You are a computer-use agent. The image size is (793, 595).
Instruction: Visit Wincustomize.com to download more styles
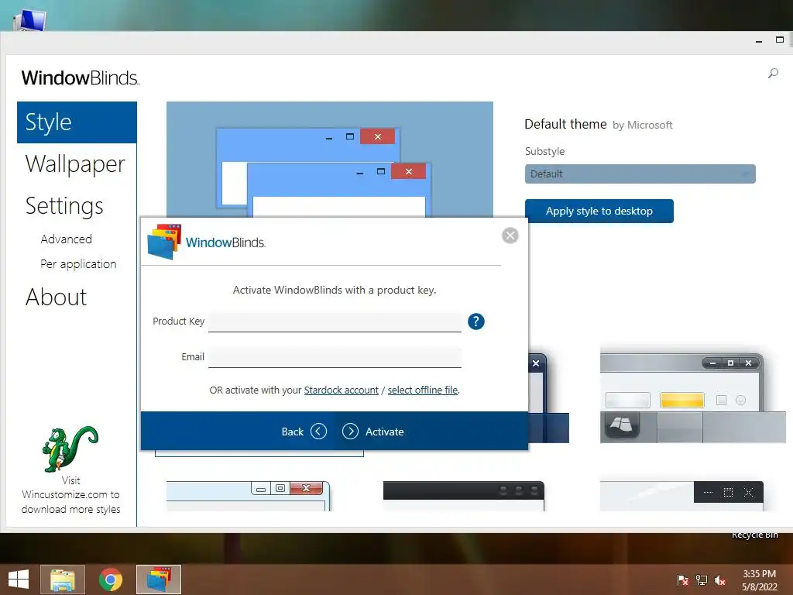(70, 495)
